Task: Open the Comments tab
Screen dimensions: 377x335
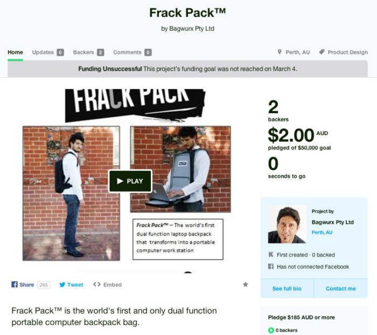Action: click(x=132, y=52)
